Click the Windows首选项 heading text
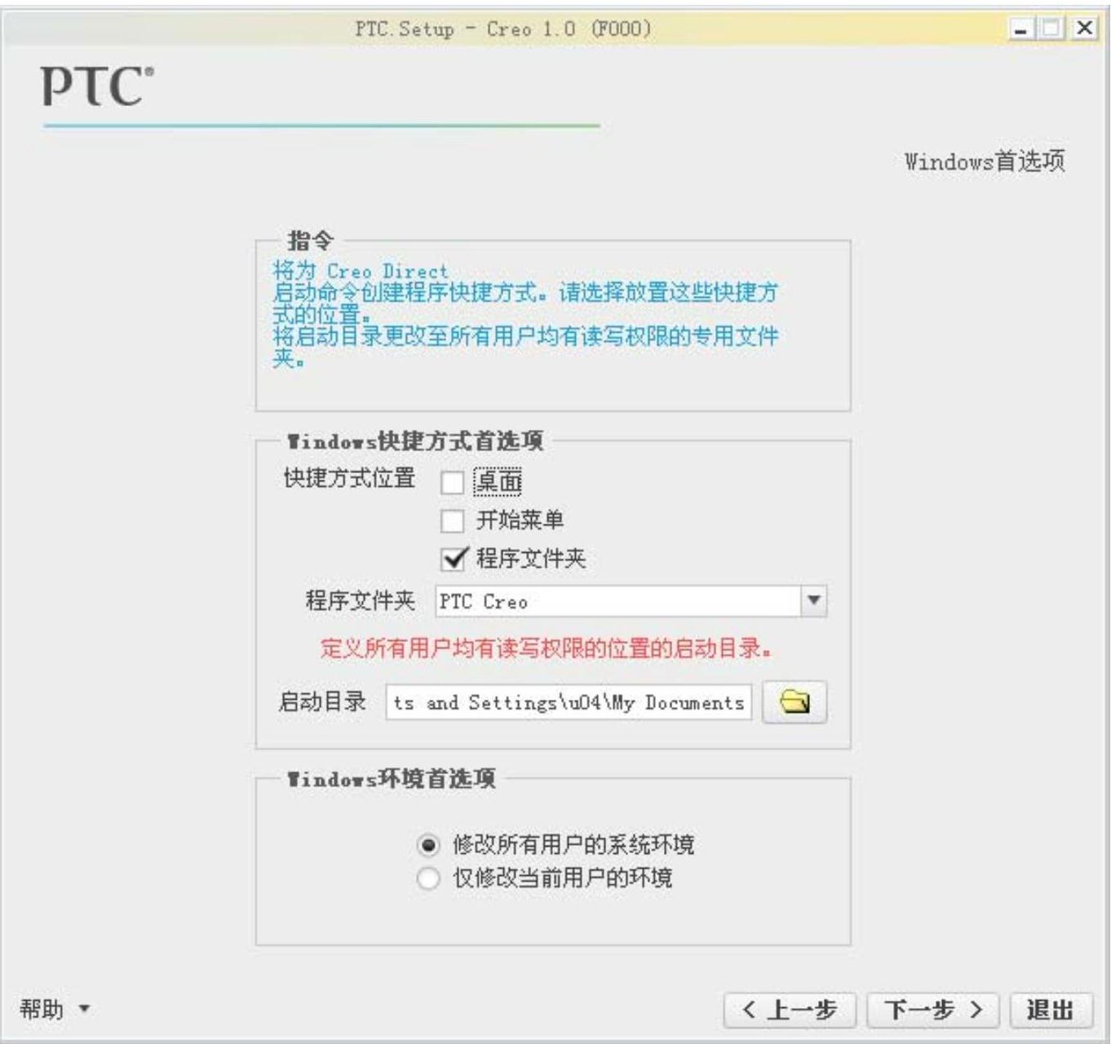The image size is (1111, 1044). coord(985,161)
